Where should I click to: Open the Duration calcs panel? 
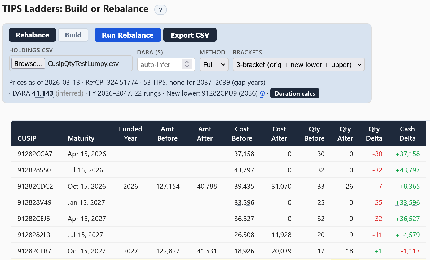click(295, 93)
